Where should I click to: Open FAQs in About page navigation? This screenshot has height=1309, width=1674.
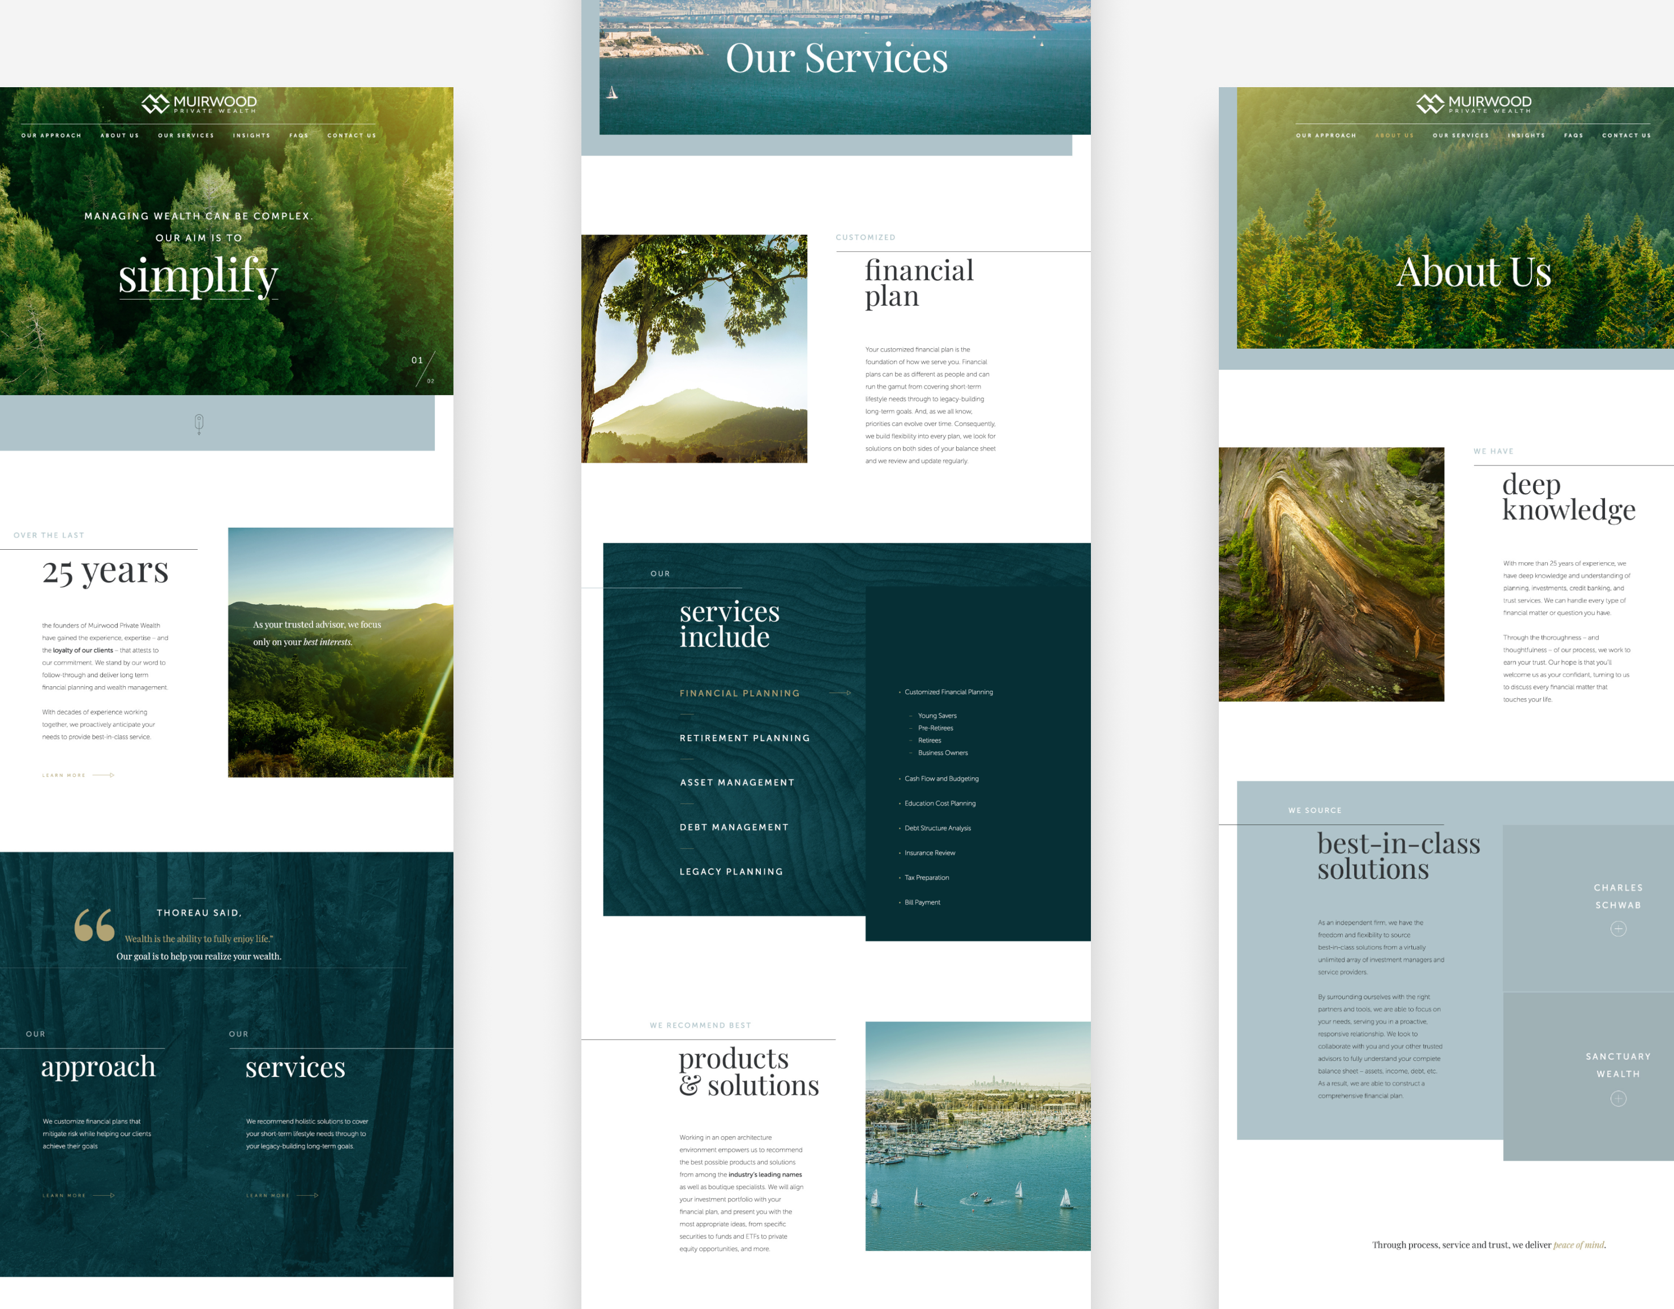tap(1573, 136)
